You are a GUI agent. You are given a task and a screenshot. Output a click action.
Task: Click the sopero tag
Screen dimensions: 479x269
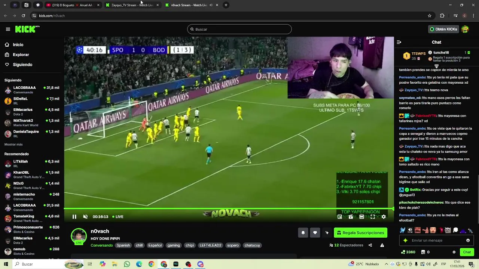point(233,245)
